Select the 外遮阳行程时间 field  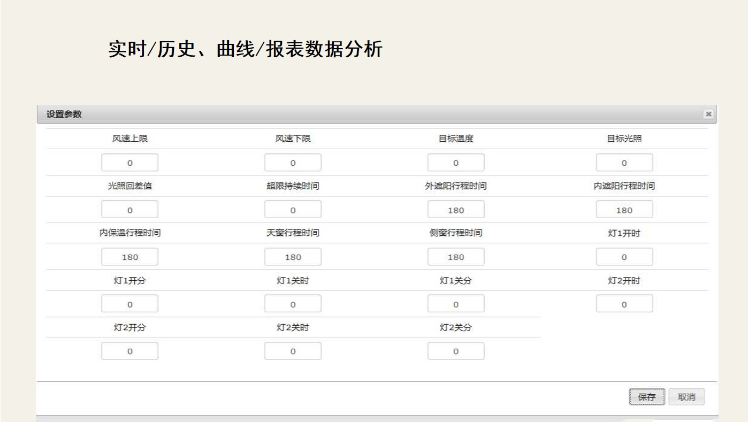pyautogui.click(x=456, y=210)
